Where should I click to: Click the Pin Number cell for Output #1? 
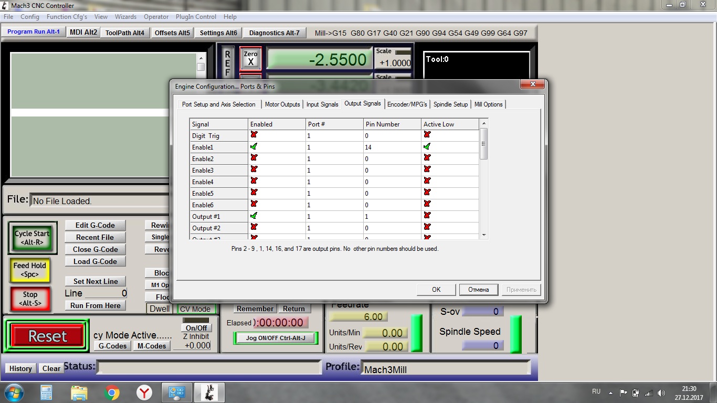point(392,217)
